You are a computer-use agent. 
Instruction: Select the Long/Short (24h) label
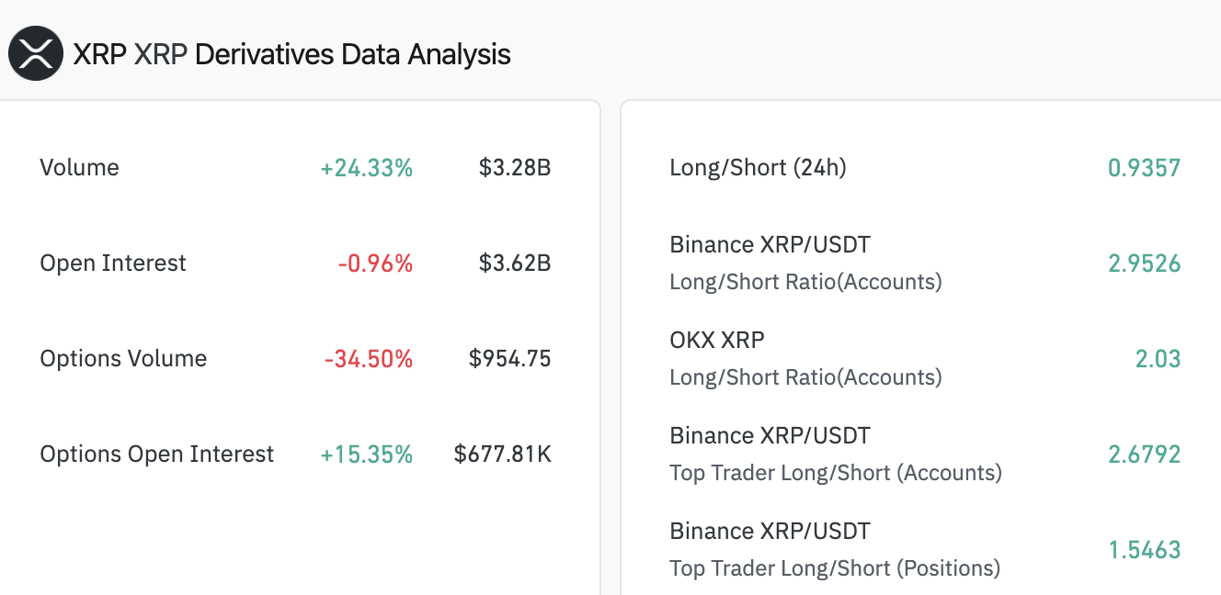click(x=758, y=168)
